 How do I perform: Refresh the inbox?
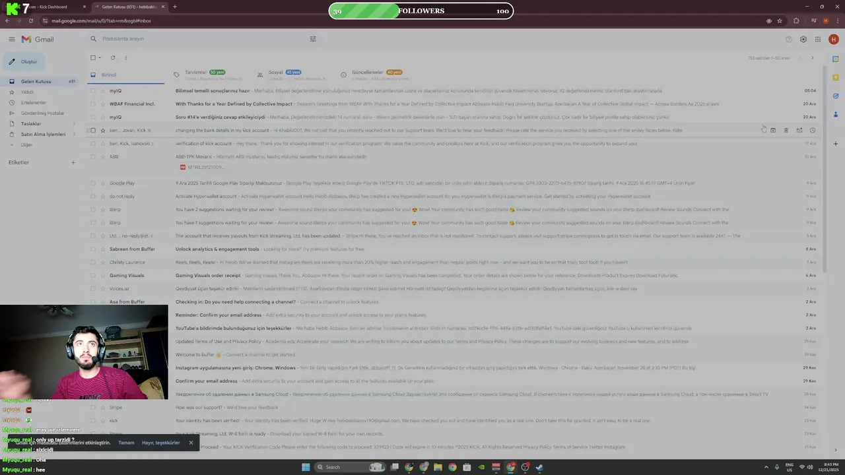pos(113,58)
